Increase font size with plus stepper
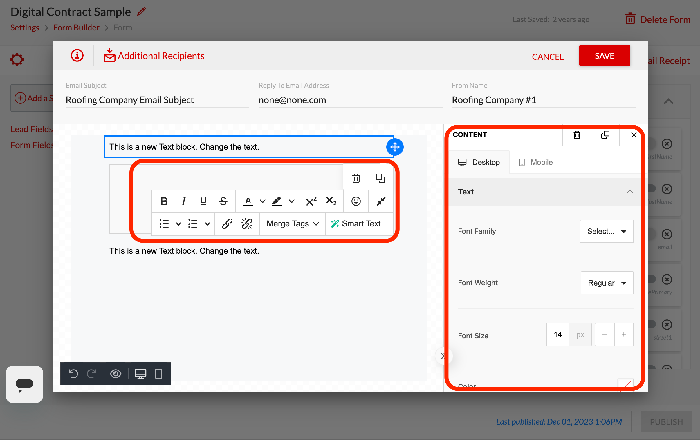This screenshot has height=440, width=700. (624, 334)
